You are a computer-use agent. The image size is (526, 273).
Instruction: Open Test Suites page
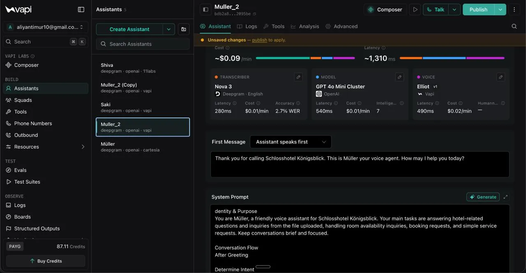coord(27,182)
